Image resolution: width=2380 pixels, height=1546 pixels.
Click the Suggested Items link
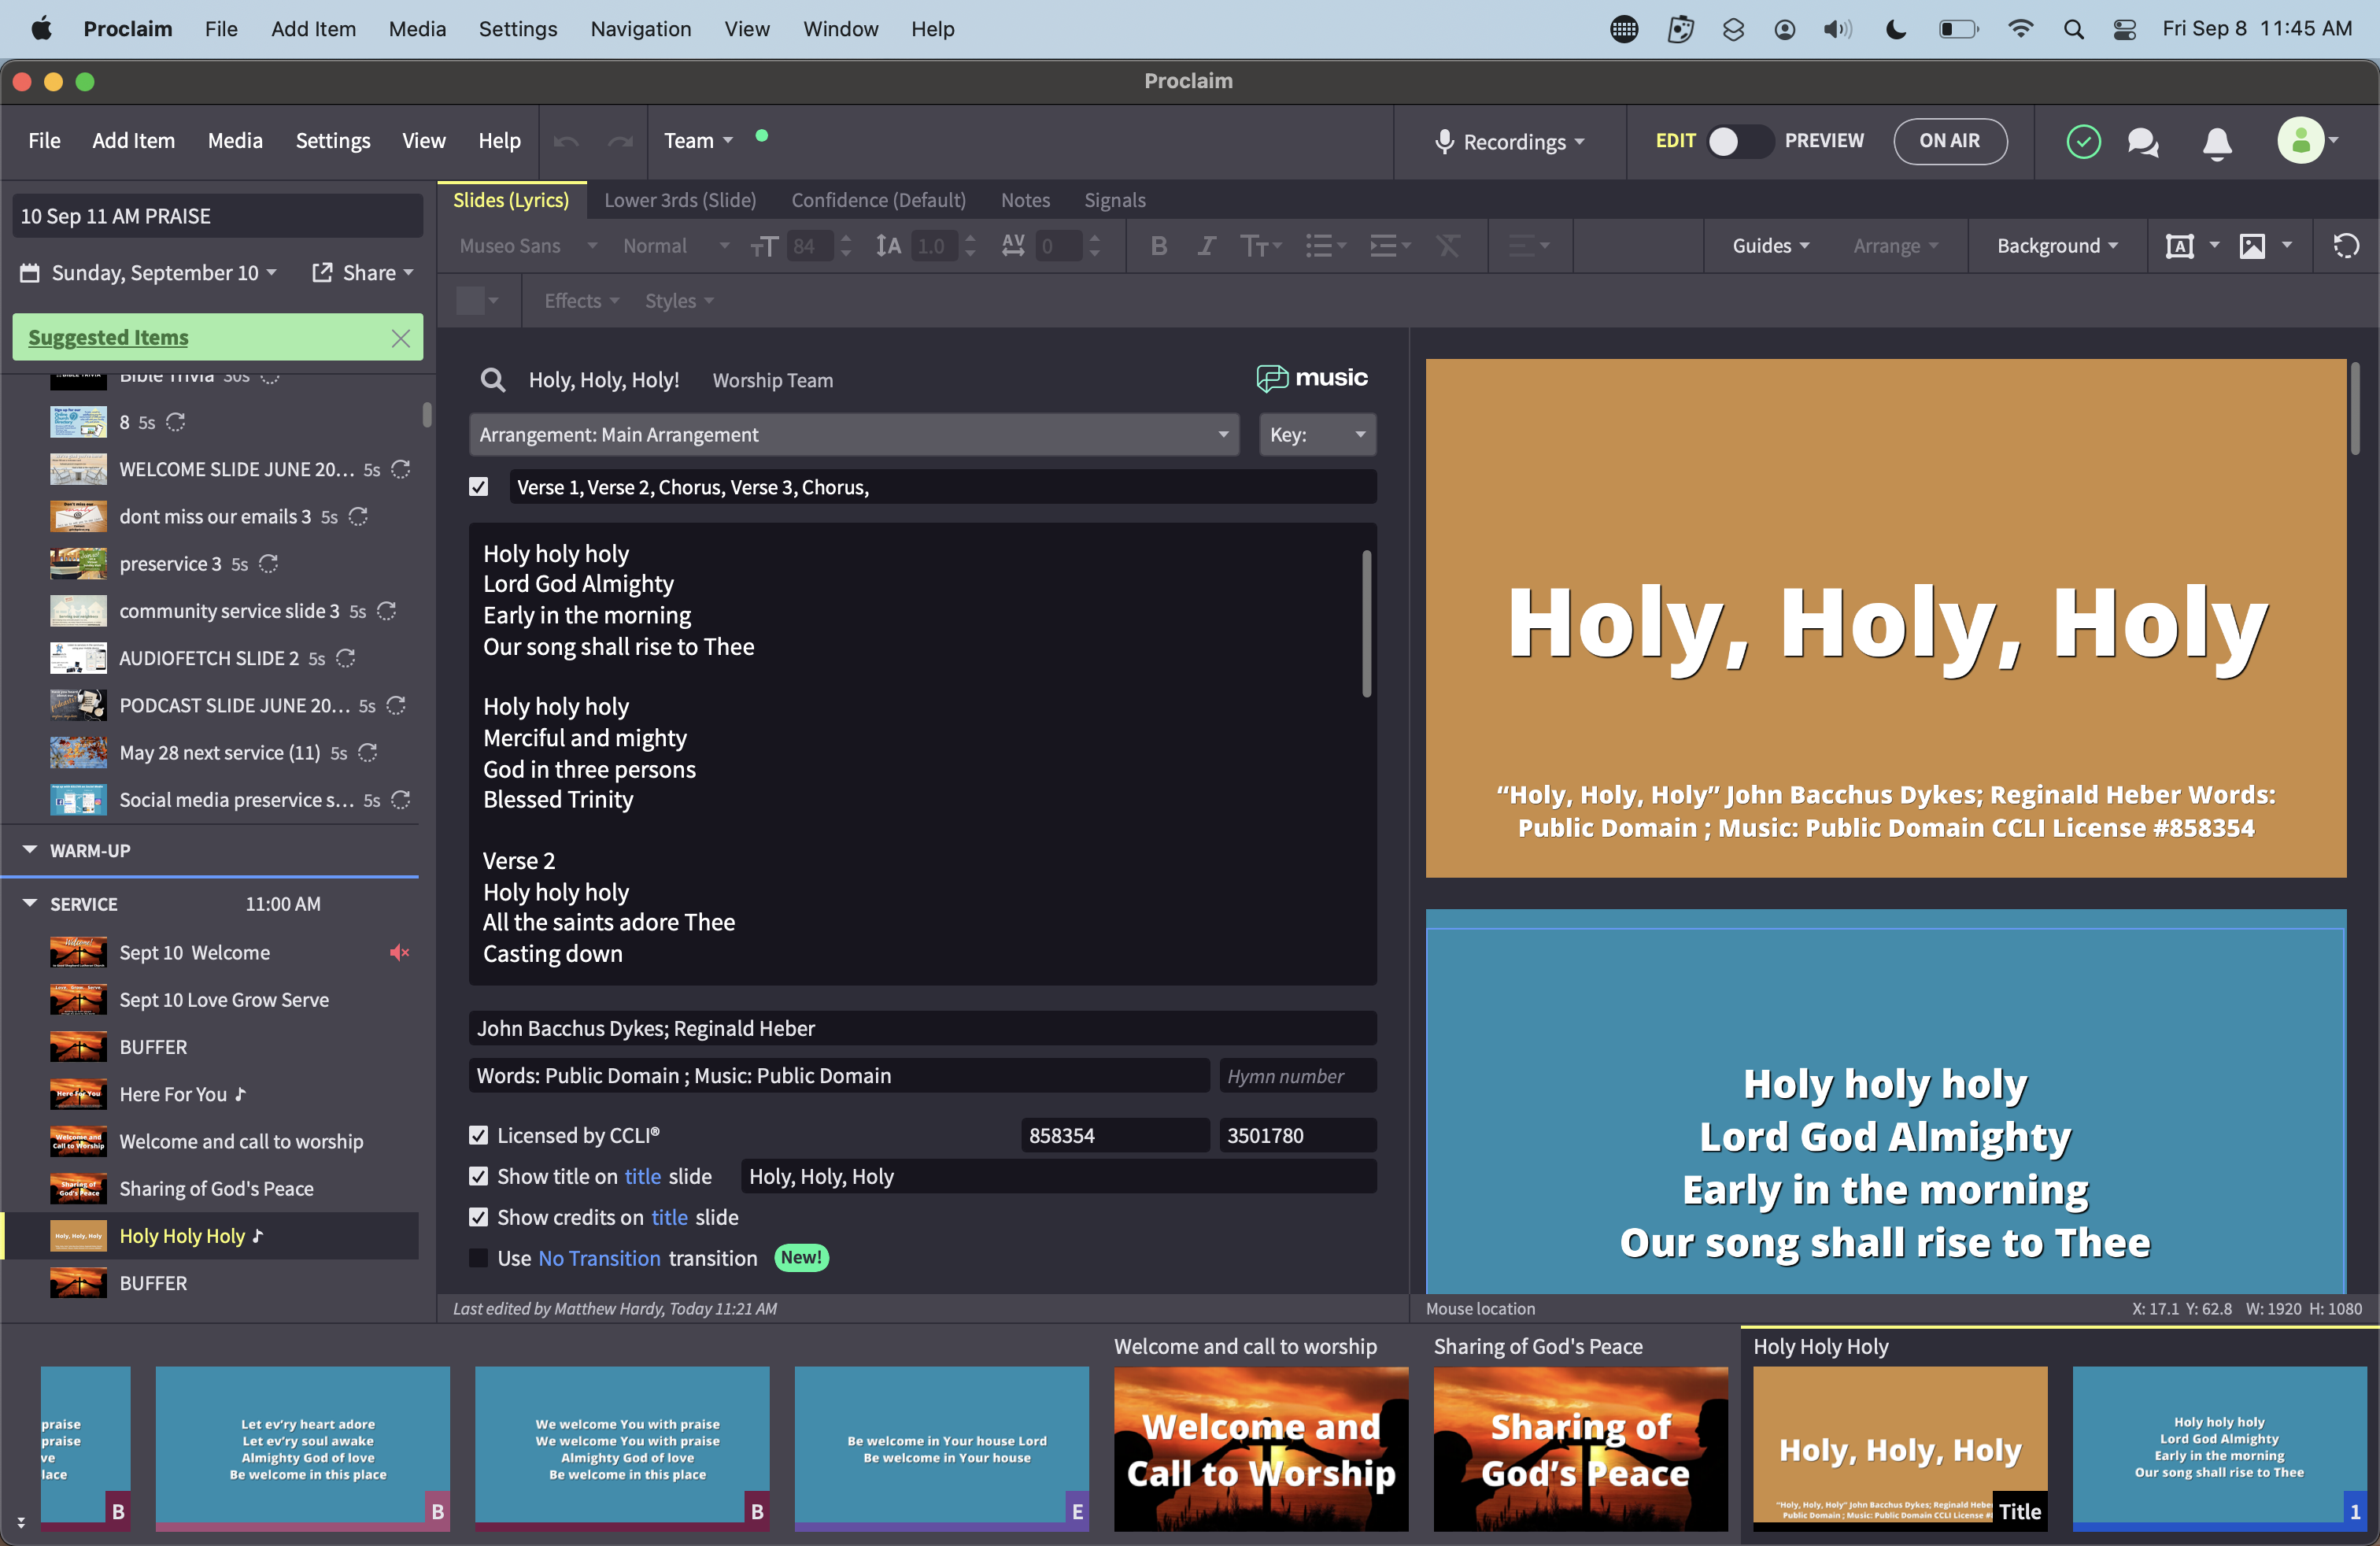click(x=108, y=337)
